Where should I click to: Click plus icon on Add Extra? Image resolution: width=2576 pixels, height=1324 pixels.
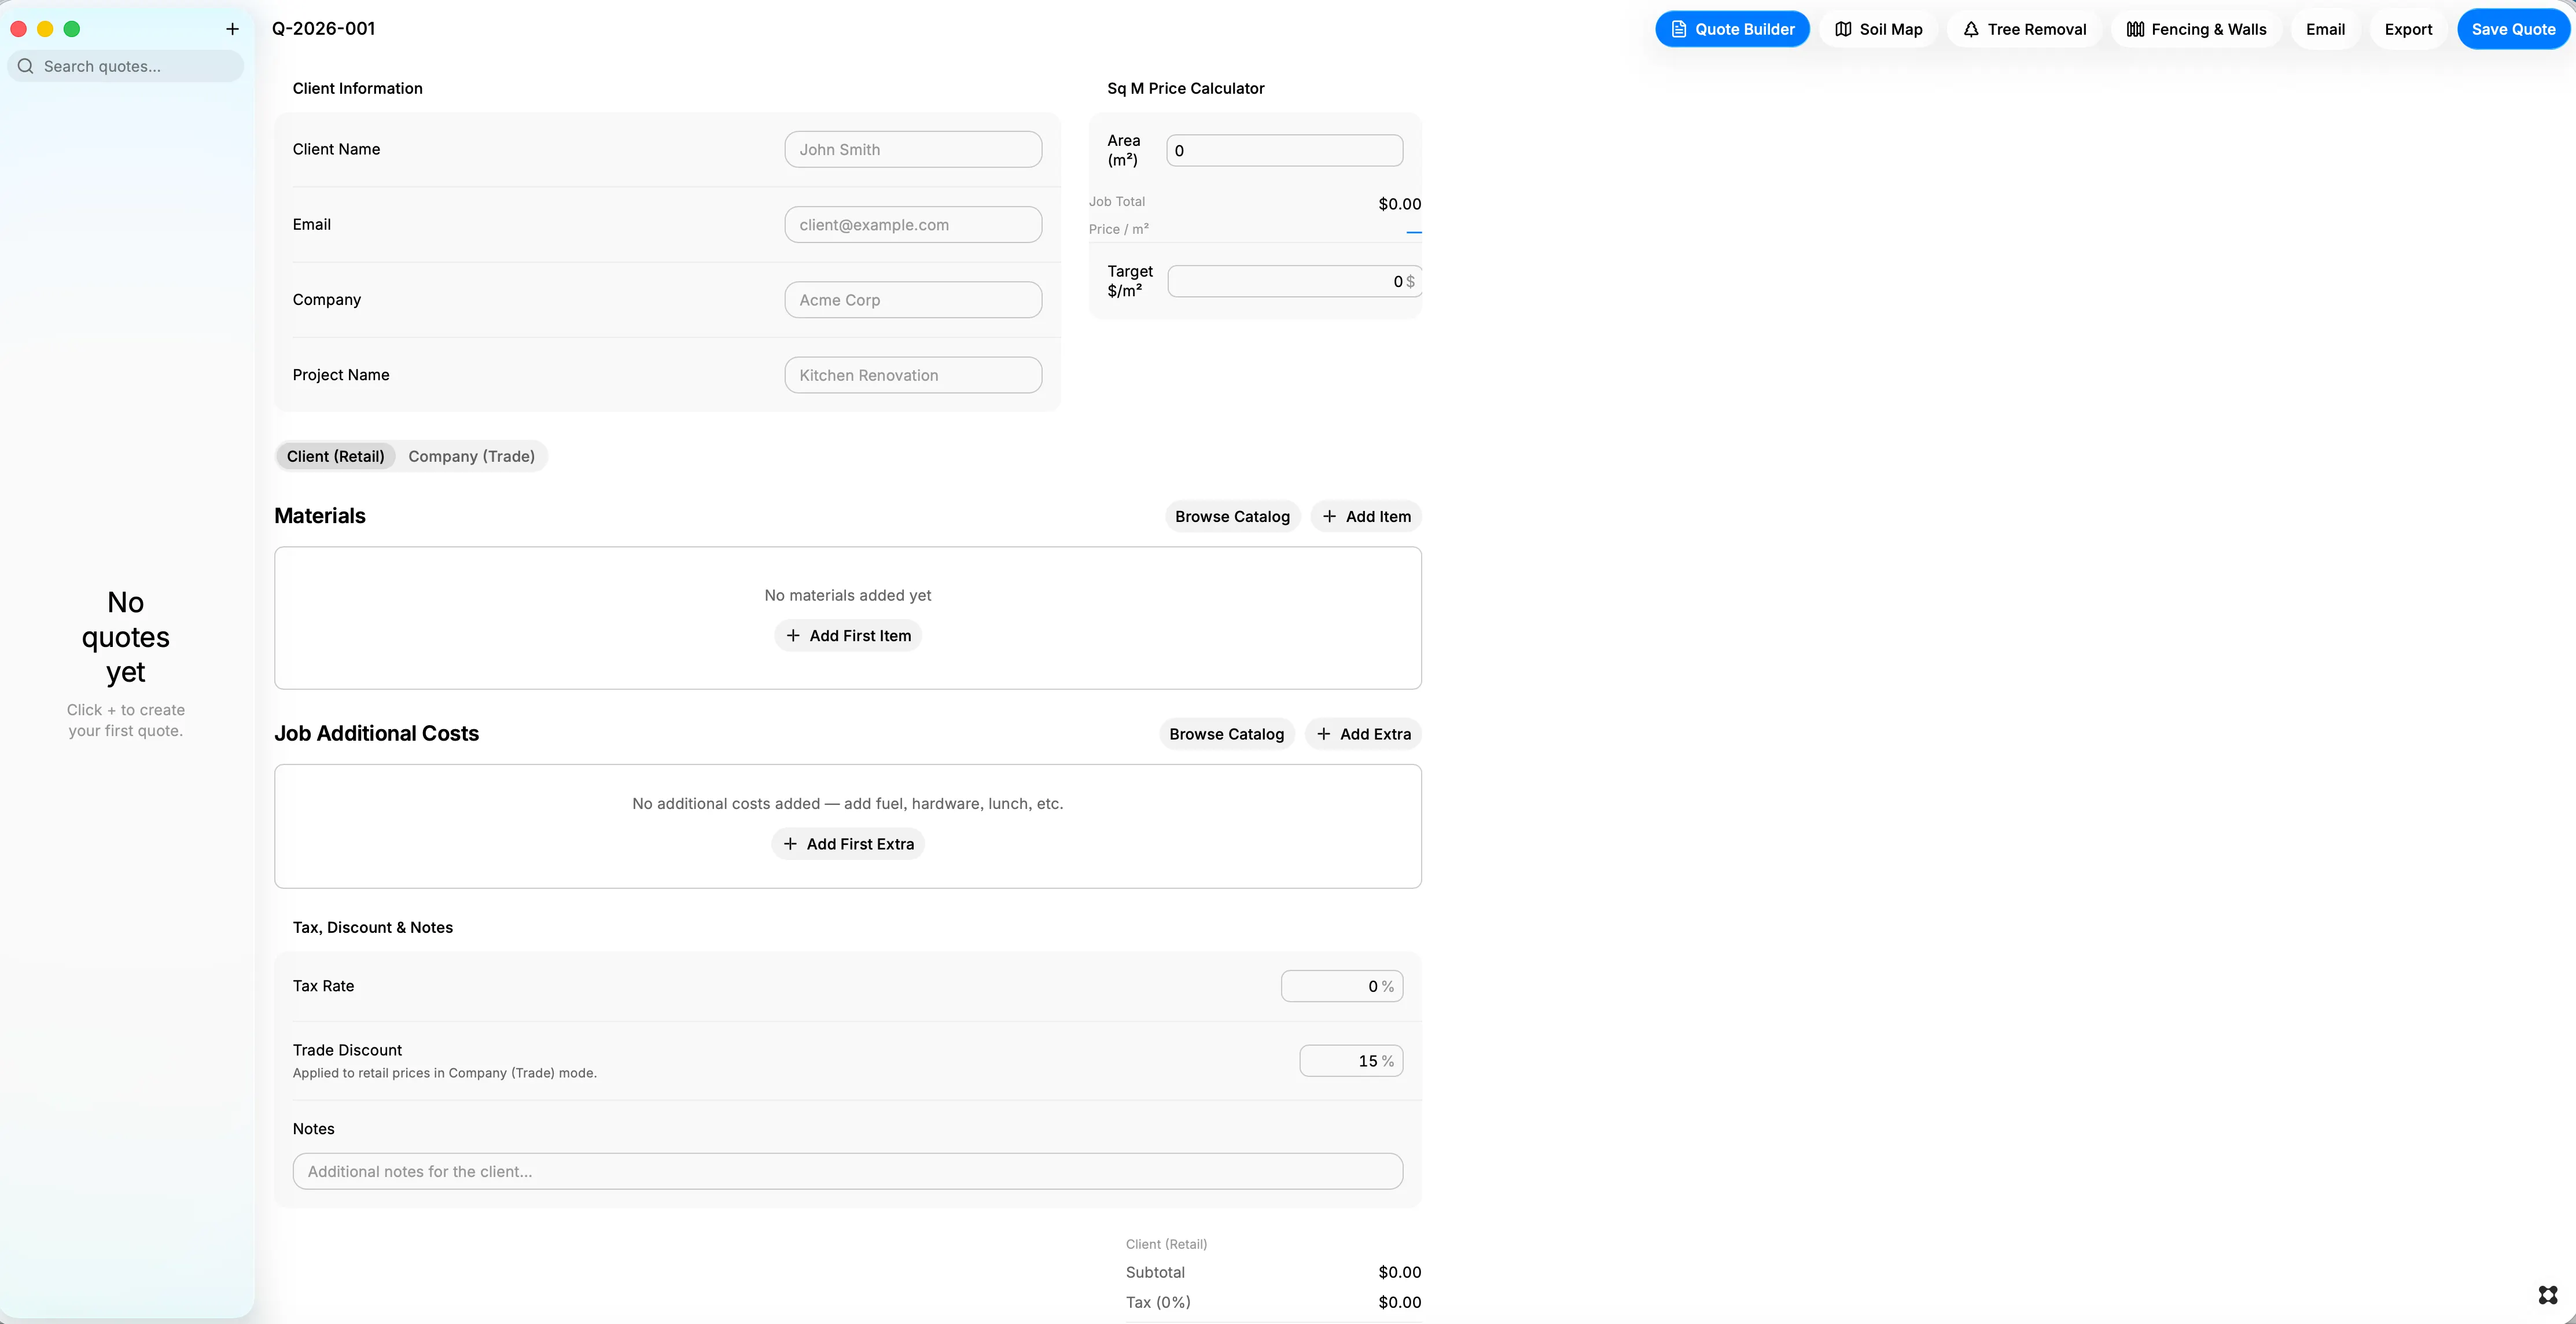pyautogui.click(x=1323, y=734)
